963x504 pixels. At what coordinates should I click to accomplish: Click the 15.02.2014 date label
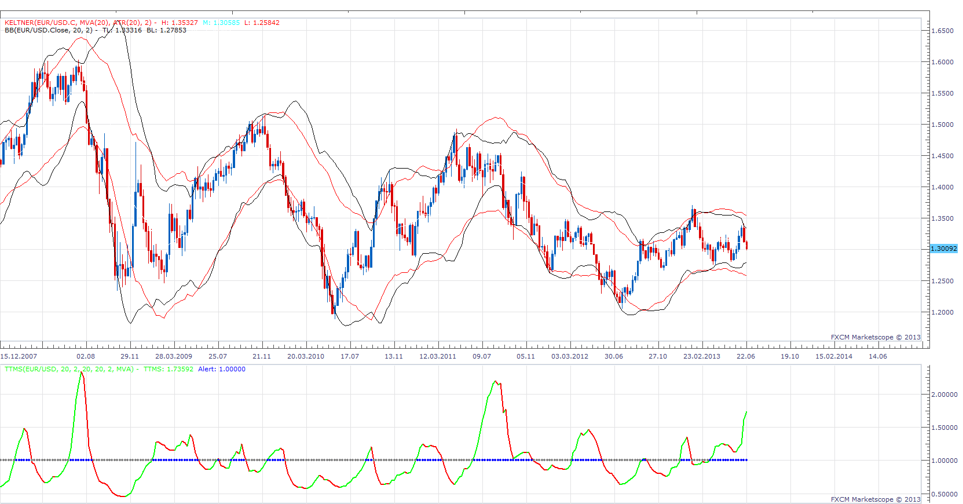pyautogui.click(x=834, y=356)
